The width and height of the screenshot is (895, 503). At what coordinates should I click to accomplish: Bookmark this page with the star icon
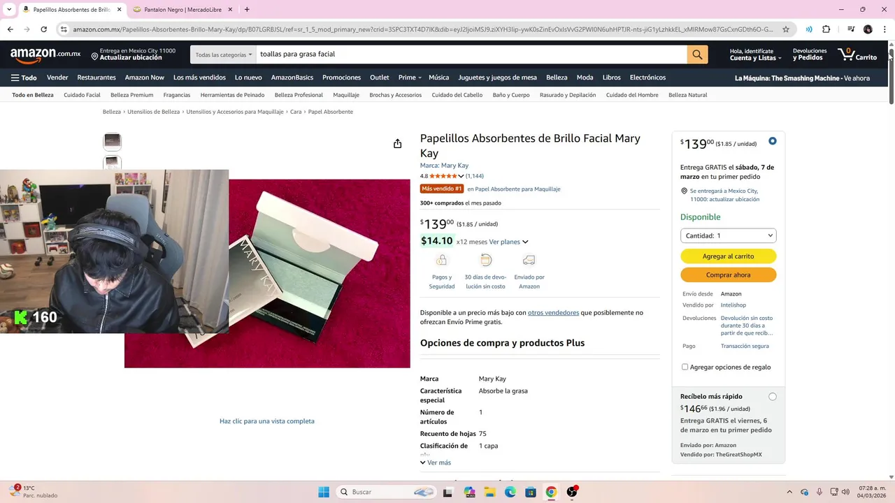(786, 29)
